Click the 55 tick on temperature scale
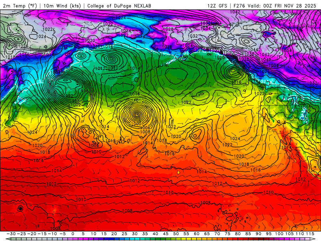The height and width of the screenshot is (241, 321). pos(186,234)
